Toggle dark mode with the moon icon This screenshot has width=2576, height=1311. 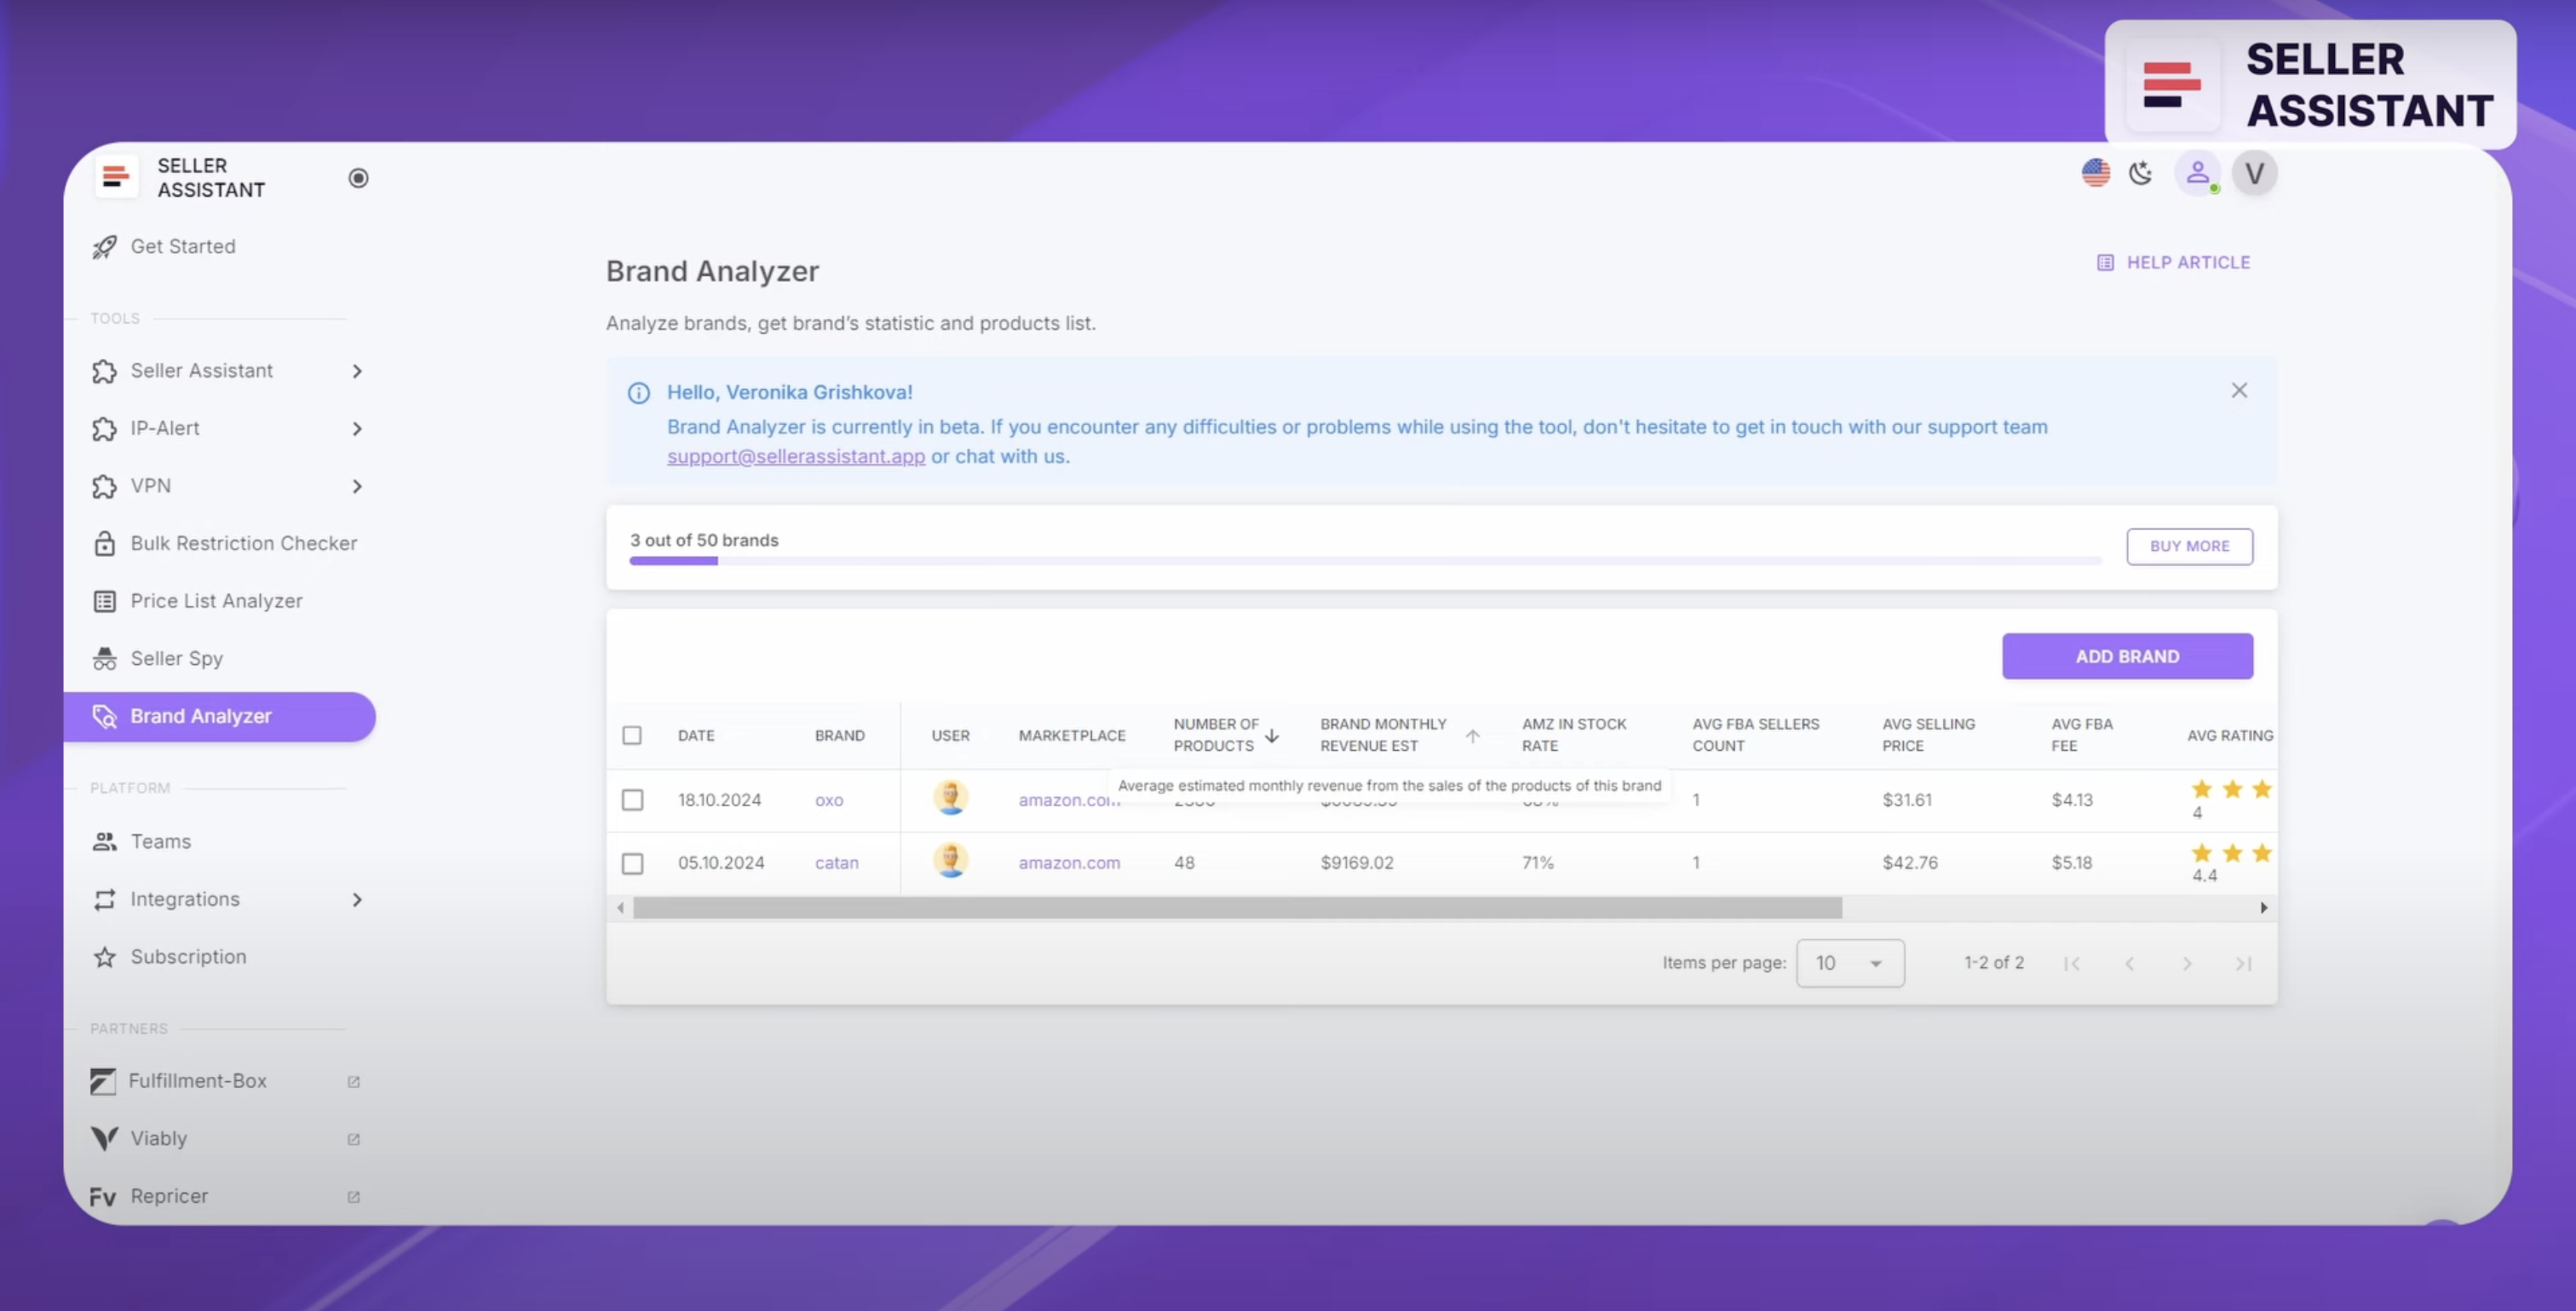click(x=2141, y=173)
